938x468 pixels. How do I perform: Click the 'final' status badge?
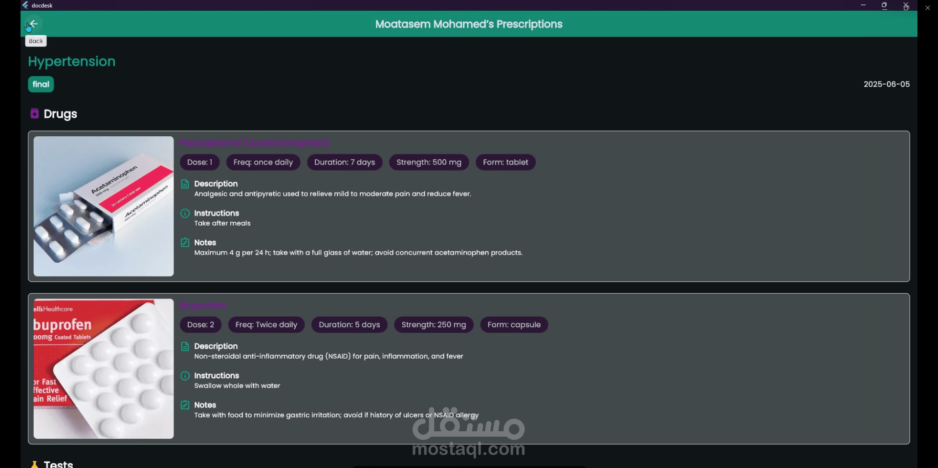(41, 85)
